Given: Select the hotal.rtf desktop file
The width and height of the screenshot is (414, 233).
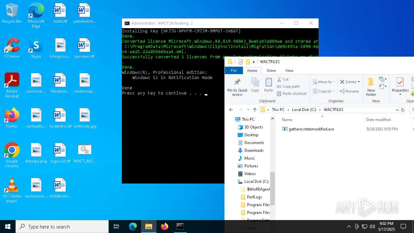Looking at the screenshot, I should coord(60,14).
